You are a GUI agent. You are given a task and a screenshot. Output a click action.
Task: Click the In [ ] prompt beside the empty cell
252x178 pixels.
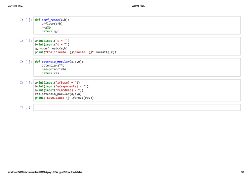[26, 107]
